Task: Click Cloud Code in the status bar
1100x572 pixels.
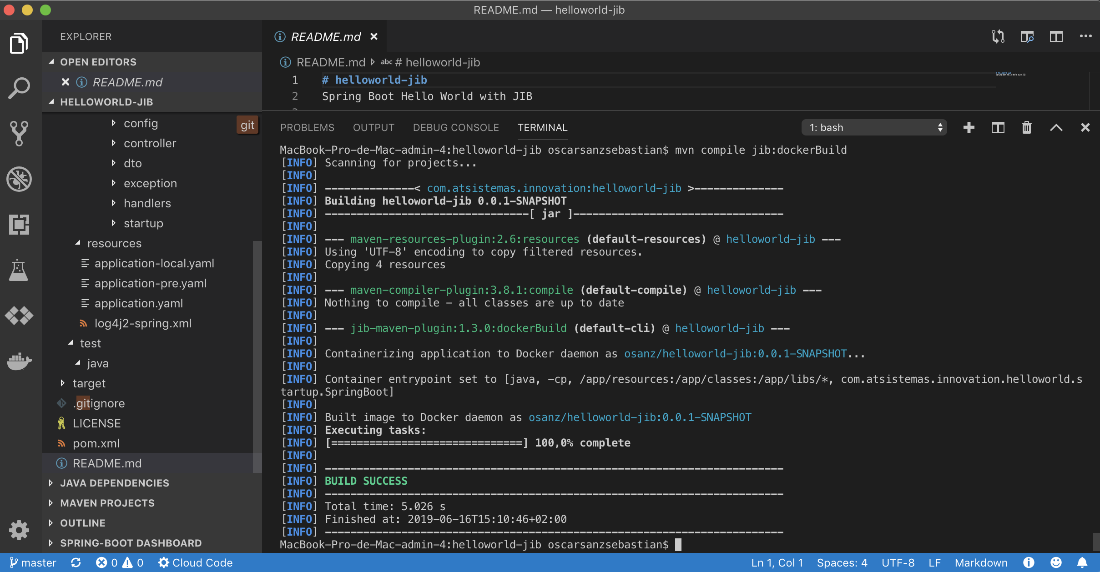Action: click(195, 563)
